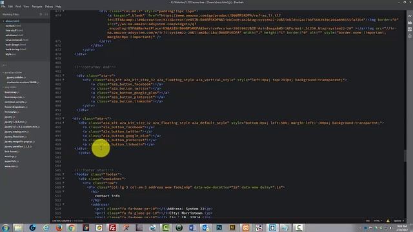Image resolution: width=413 pixels, height=232 pixels.
Task: Open superfish.js in the file tree
Action: coord(12,161)
